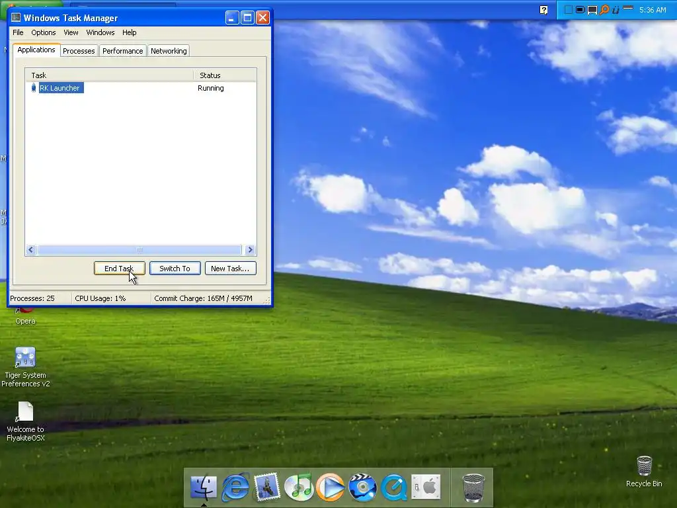Sort by the Status column header

pos(225,75)
